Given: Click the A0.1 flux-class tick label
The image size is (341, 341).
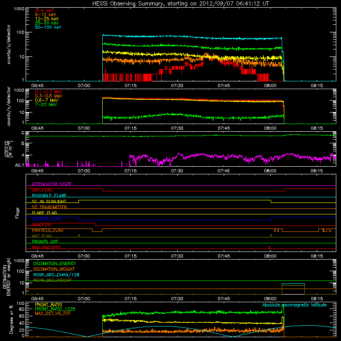Looking at the screenshot, I should pyautogui.click(x=20, y=165).
